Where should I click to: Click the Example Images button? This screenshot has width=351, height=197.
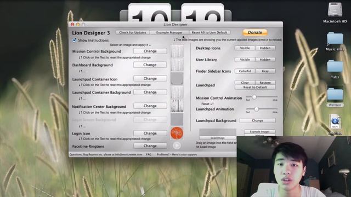(259, 132)
